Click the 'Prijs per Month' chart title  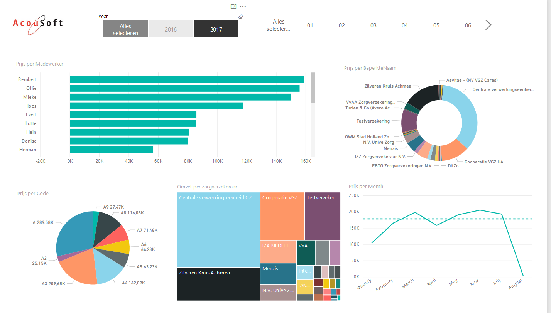pos(366,186)
